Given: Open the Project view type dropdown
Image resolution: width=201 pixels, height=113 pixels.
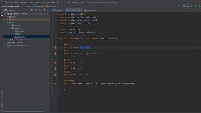Looking at the screenshot, I should 10,10.
